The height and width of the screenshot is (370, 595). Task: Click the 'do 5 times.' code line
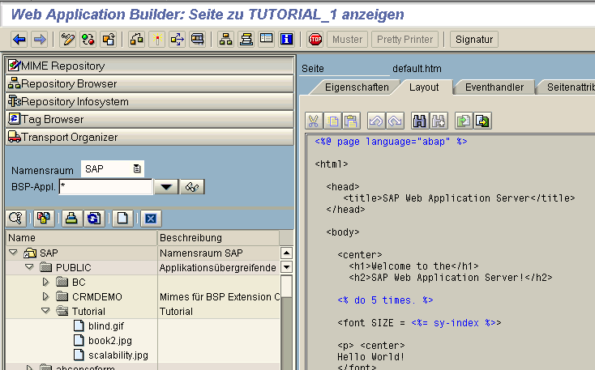(385, 300)
